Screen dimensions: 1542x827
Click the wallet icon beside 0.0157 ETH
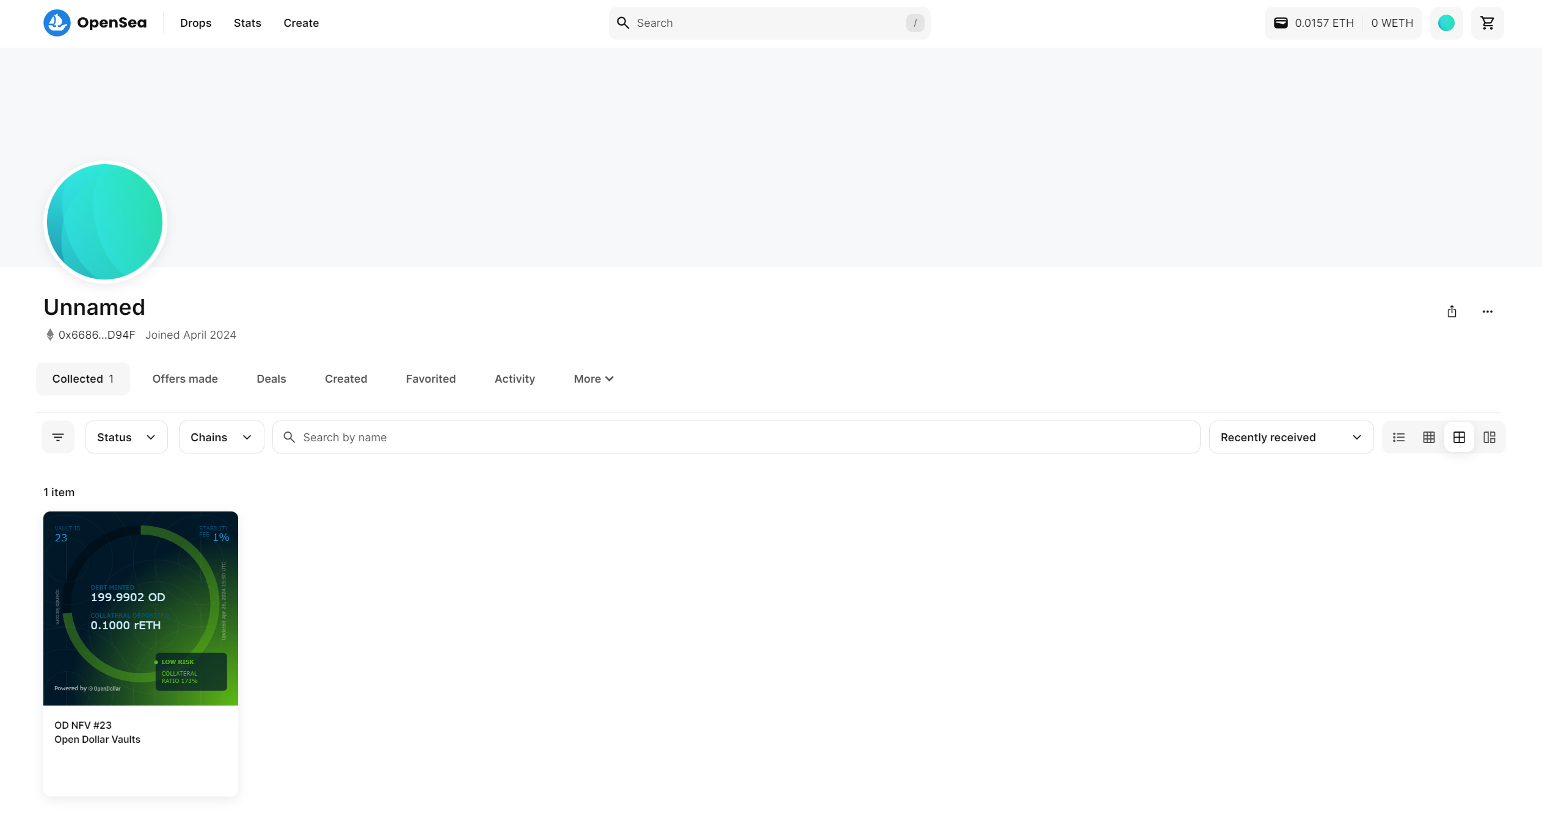pos(1281,23)
